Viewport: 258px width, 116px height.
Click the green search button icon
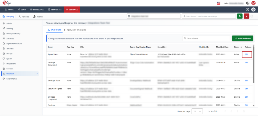[x=240, y=16]
